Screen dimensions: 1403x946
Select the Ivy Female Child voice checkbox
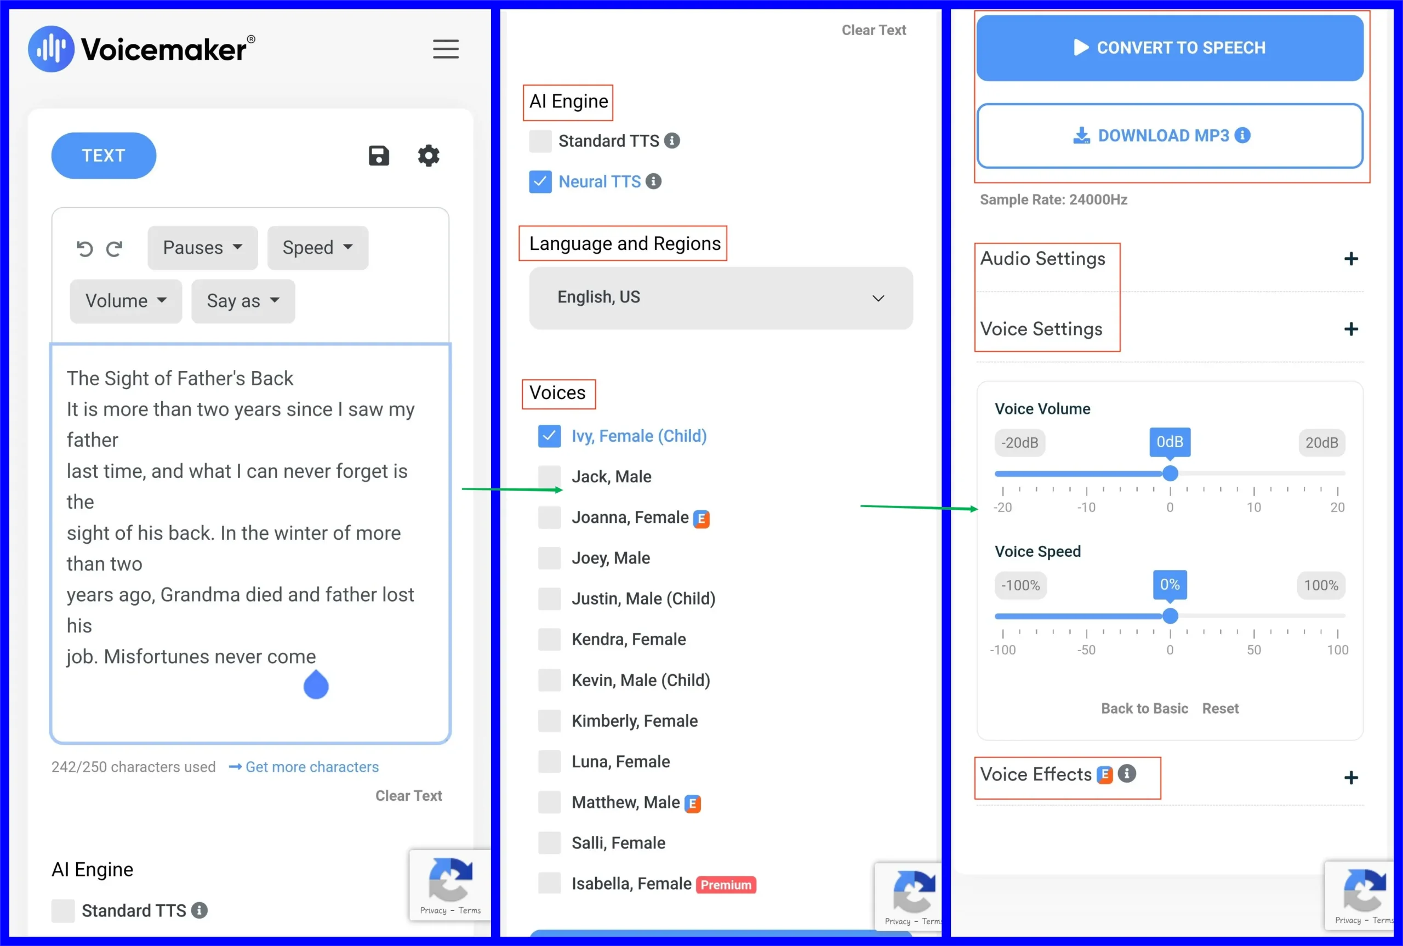[x=547, y=435]
